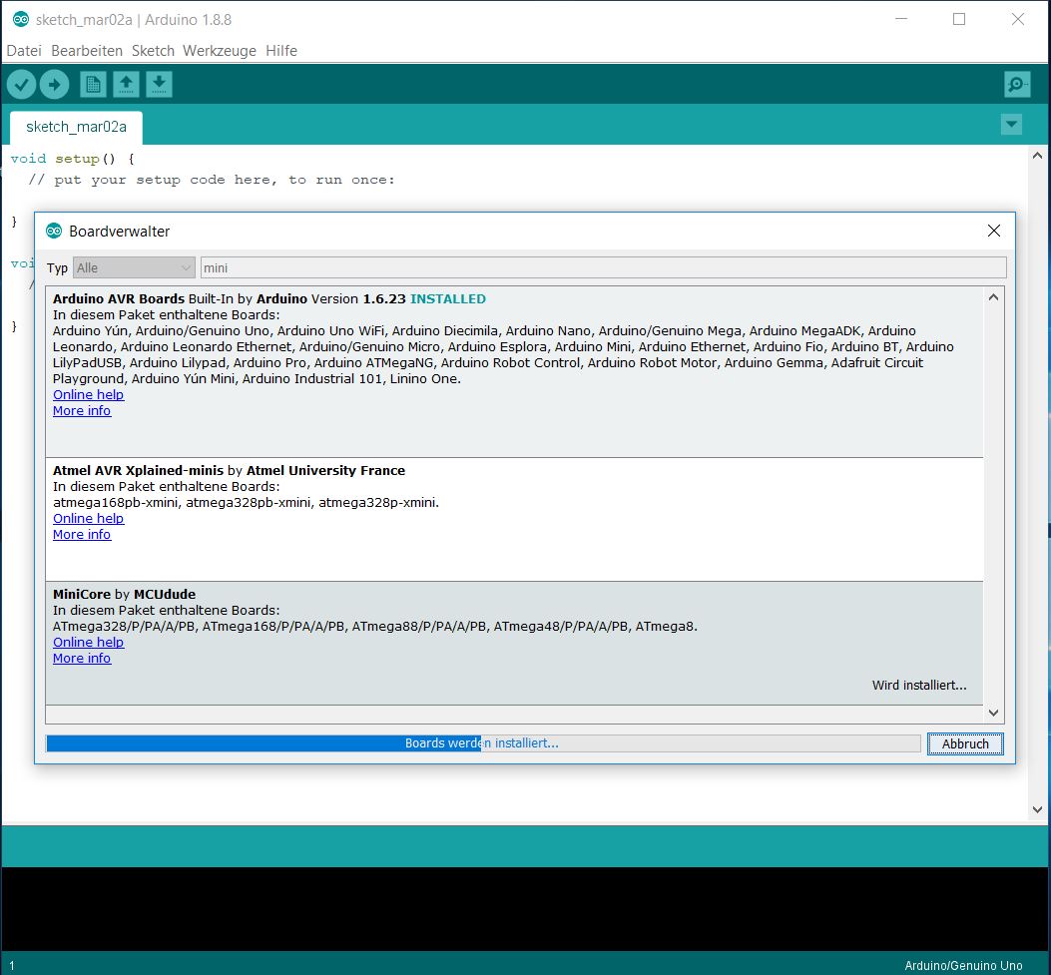Click line number 1 in status bar
Viewport: 1051px width, 975px height.
[x=12, y=966]
